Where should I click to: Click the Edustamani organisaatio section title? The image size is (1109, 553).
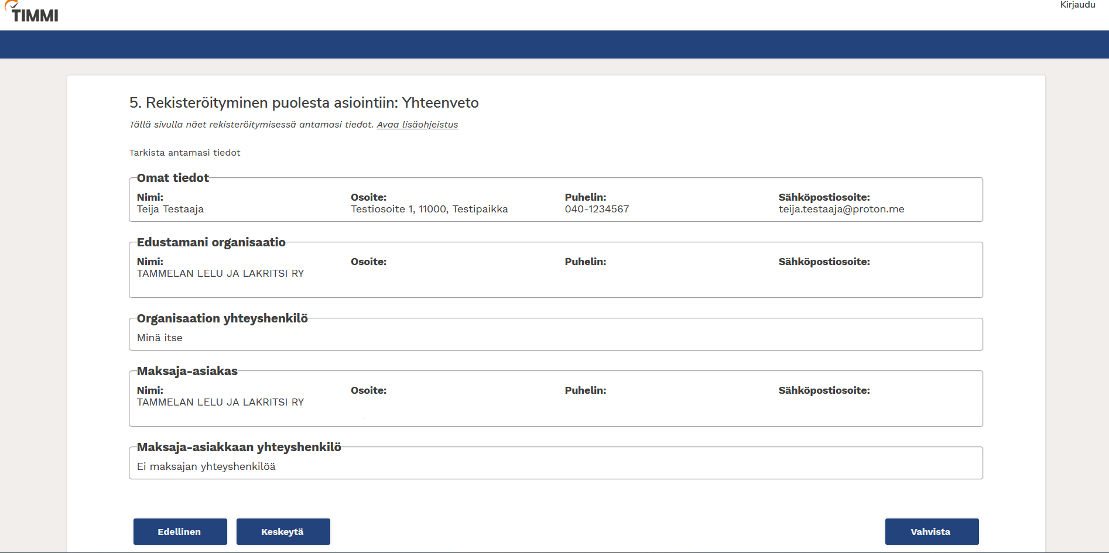click(211, 242)
